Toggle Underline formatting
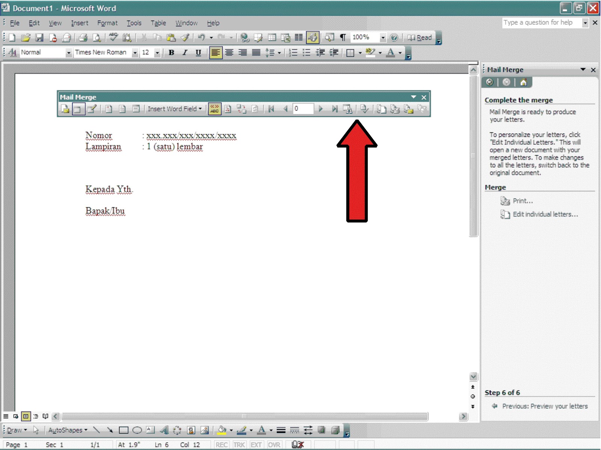Image resolution: width=601 pixels, height=450 pixels. (x=198, y=52)
